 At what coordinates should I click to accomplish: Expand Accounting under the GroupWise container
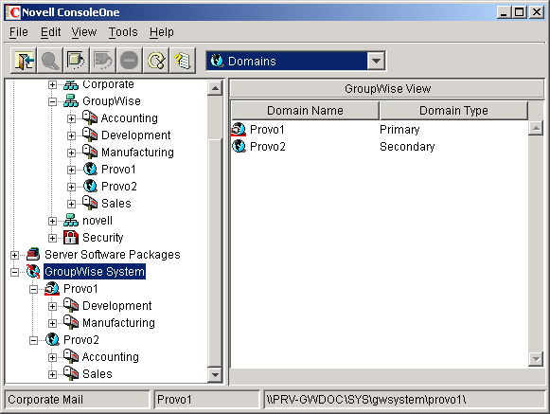coord(71,118)
